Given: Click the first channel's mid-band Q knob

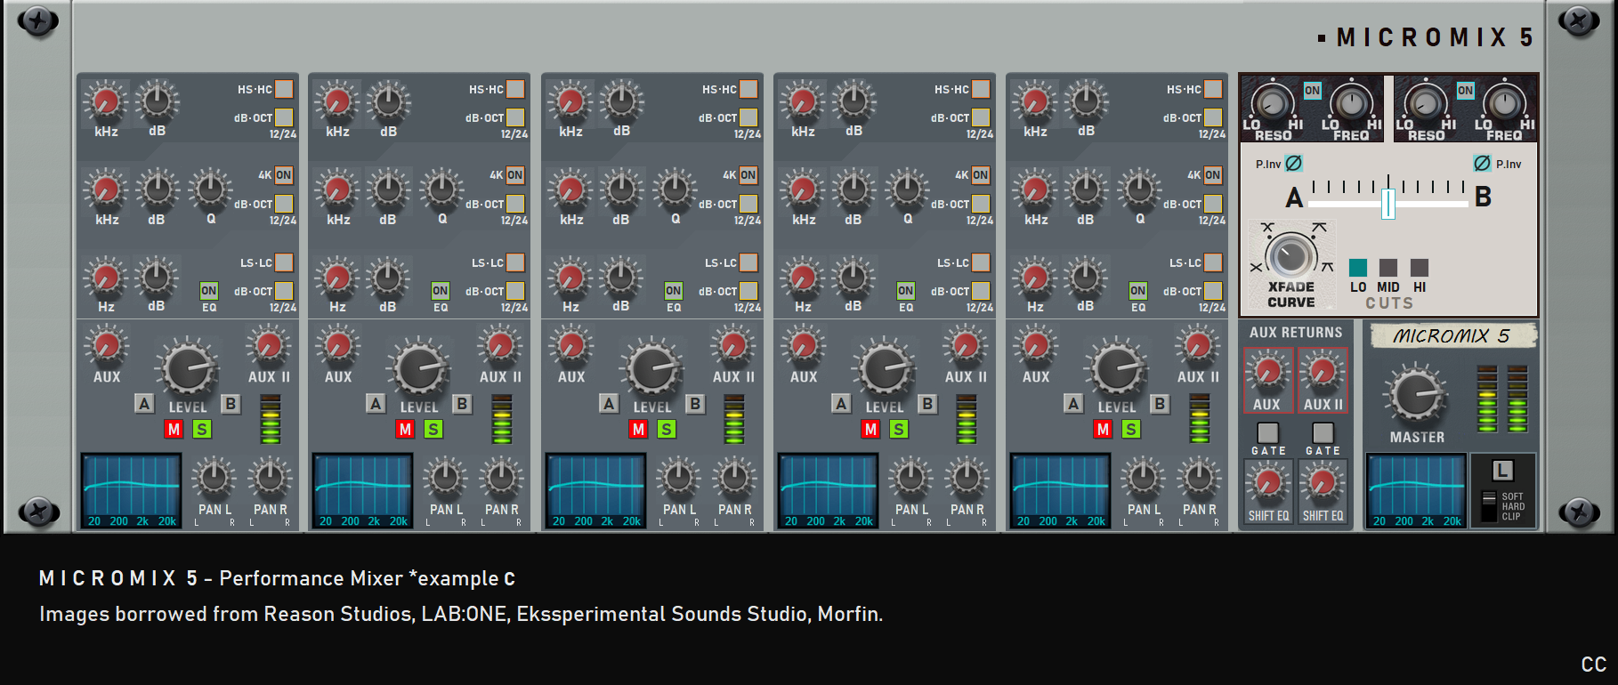Looking at the screenshot, I should [x=210, y=189].
